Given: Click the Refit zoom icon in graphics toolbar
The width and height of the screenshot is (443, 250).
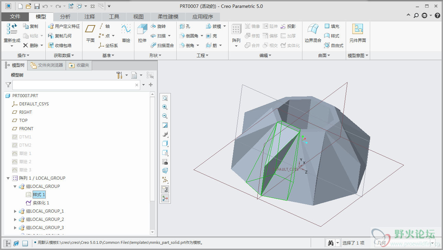Looking at the screenshot, I should click(165, 98).
